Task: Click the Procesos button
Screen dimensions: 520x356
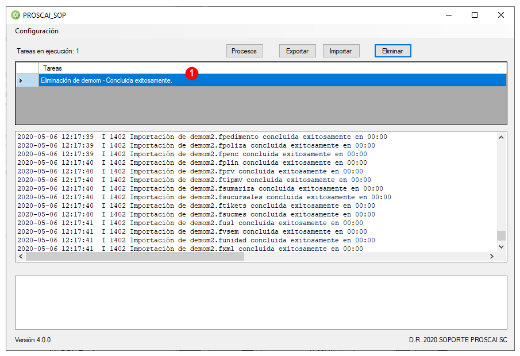Action: pos(244,51)
